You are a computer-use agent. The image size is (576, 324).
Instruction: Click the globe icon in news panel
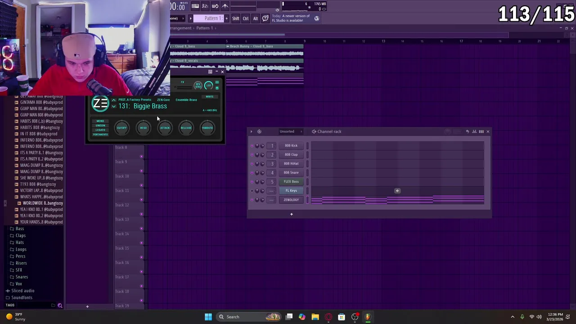[317, 18]
